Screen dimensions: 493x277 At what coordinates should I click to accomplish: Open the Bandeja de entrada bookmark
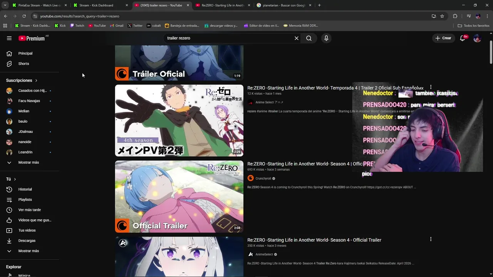tap(182, 26)
